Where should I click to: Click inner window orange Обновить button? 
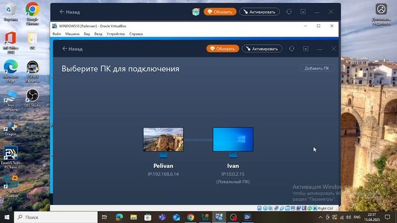[x=223, y=48]
